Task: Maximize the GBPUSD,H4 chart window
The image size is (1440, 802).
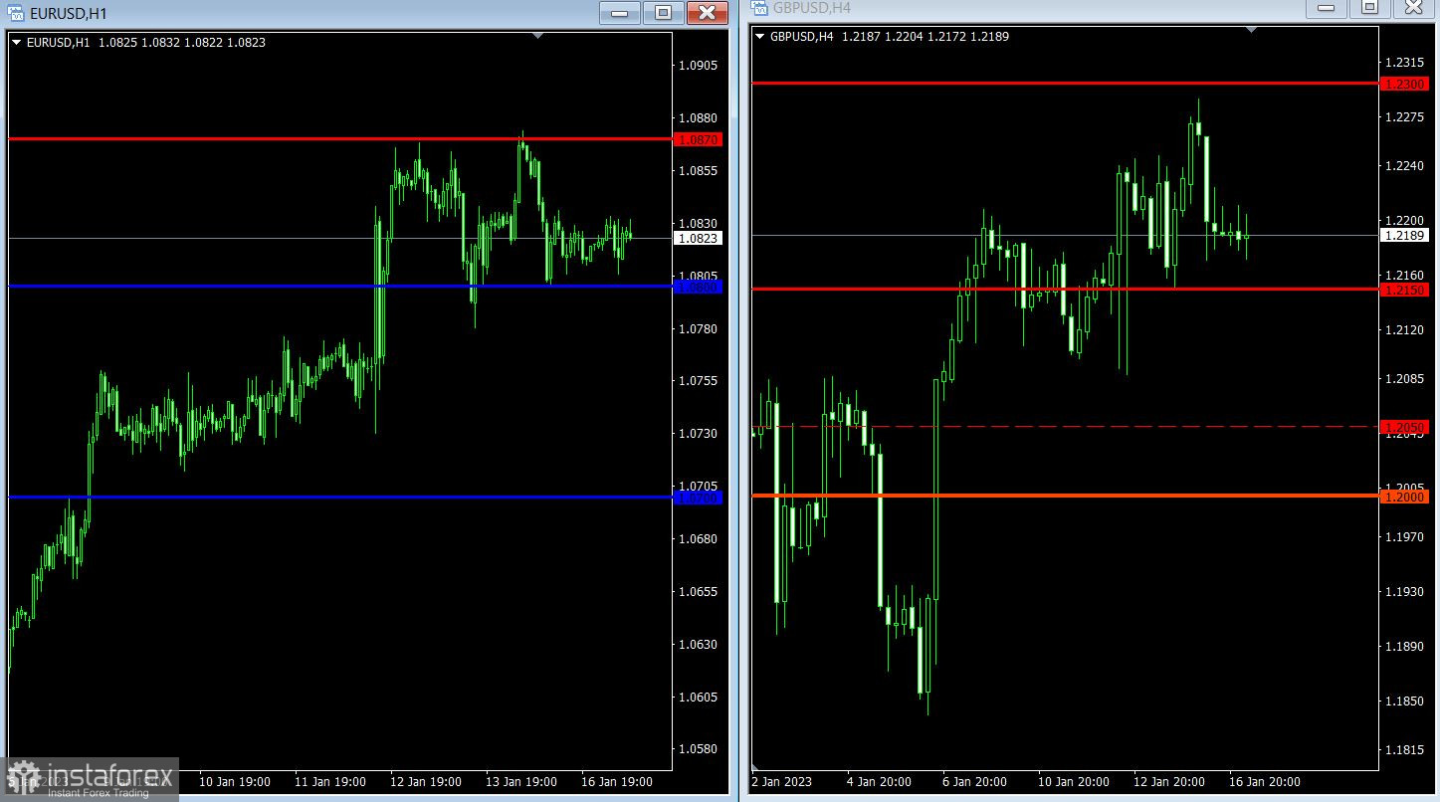Action: 1369,8
